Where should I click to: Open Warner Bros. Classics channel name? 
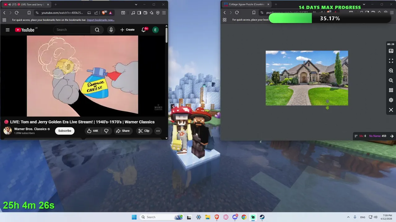tap(30, 129)
